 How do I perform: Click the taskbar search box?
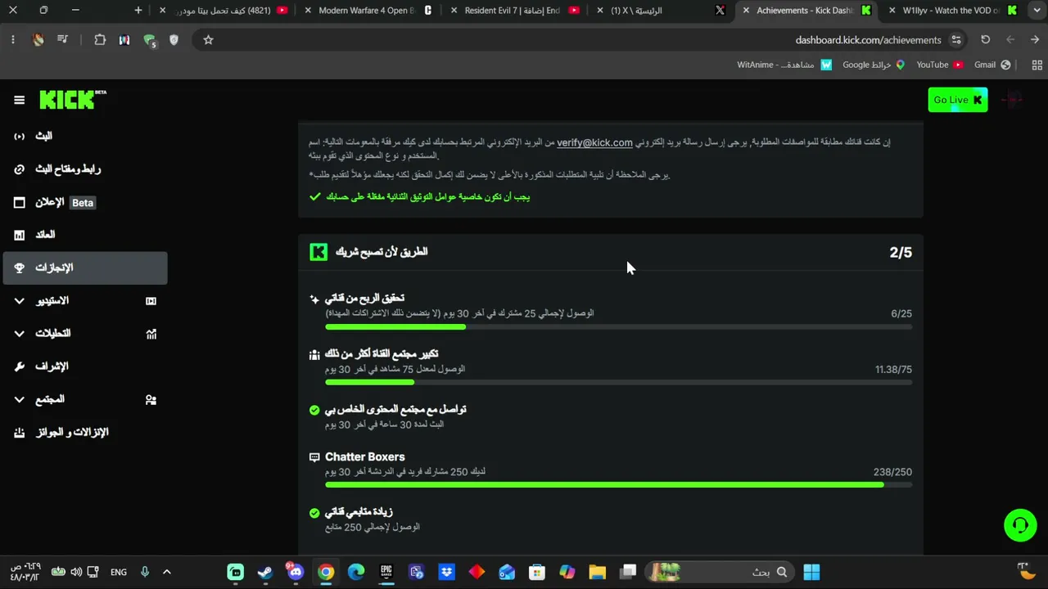720,572
